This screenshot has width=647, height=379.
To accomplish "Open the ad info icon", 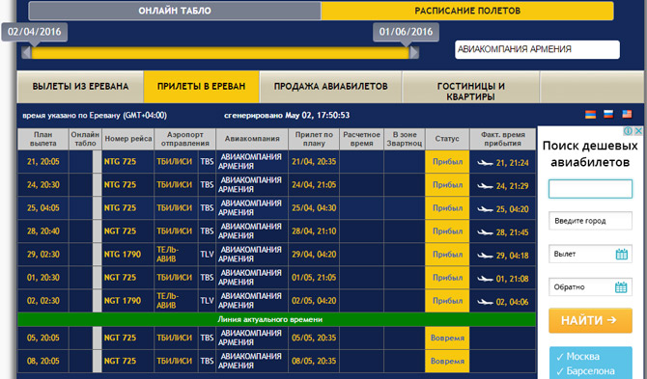I will 629,131.
